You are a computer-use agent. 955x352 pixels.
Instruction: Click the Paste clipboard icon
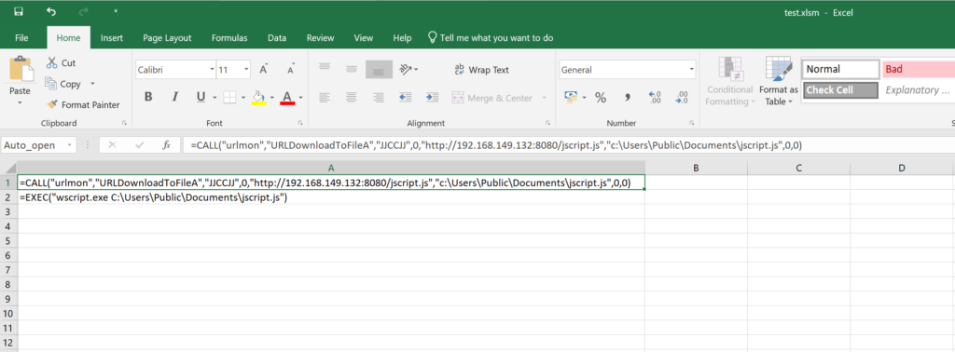tap(21, 69)
